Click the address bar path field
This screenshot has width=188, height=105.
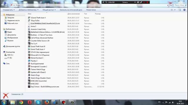pyautogui.click(x=89, y=5)
